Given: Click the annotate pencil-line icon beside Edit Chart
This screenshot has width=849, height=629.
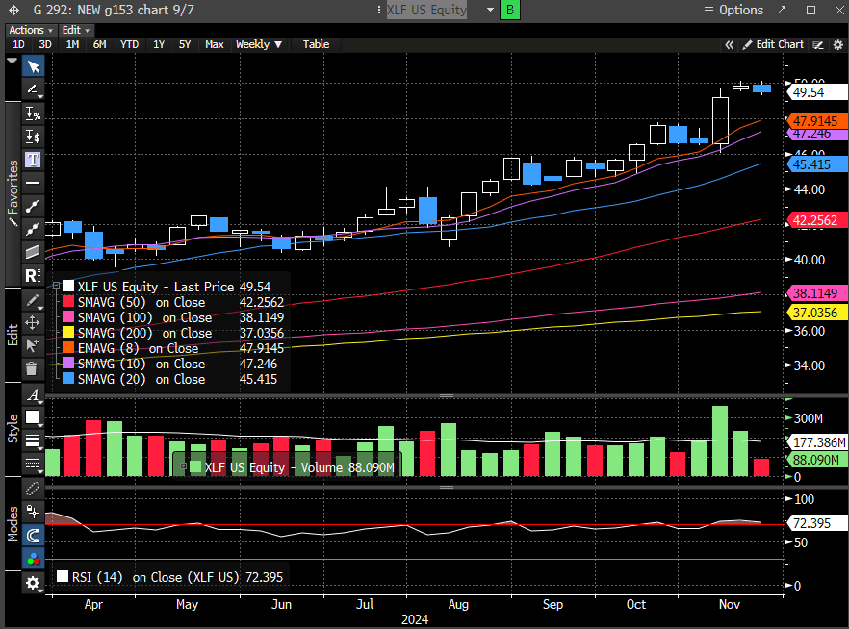Looking at the screenshot, I should click(818, 45).
